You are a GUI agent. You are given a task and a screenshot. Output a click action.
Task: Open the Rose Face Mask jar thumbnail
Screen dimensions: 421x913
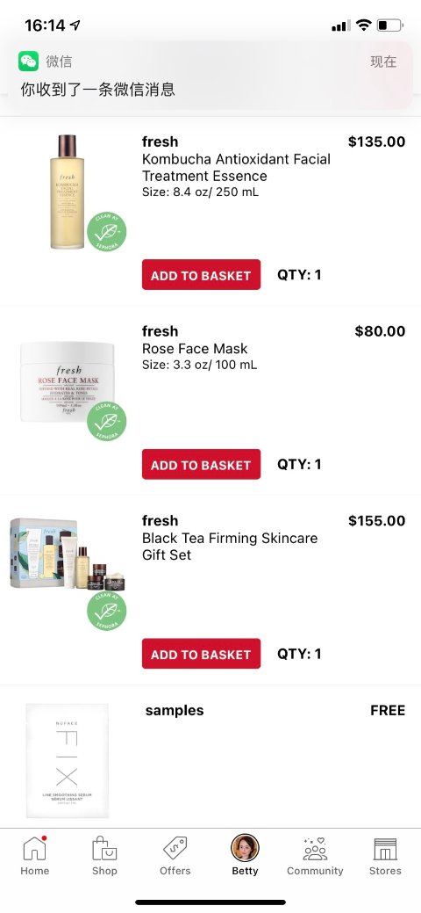click(68, 382)
